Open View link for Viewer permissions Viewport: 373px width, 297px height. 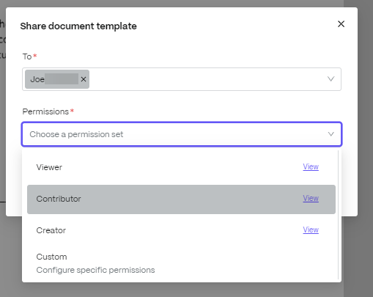[311, 166]
